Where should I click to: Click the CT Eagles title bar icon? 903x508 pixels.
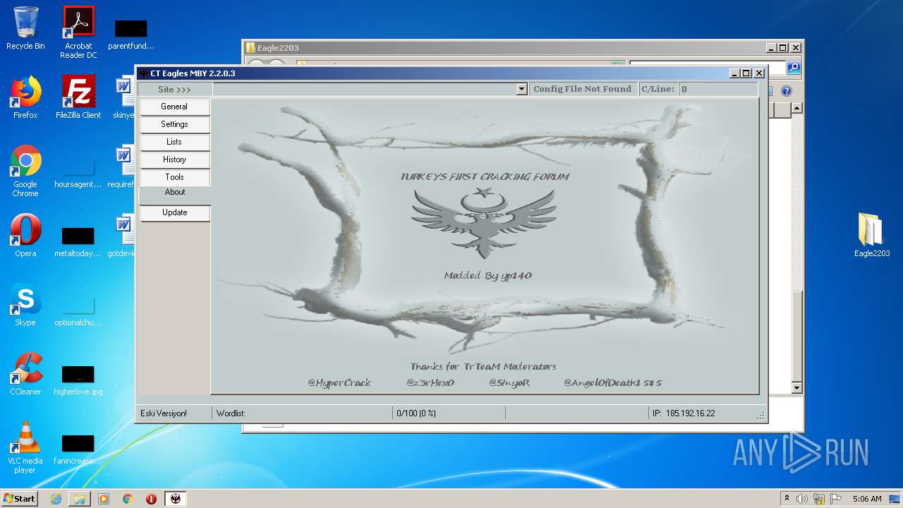pos(144,73)
